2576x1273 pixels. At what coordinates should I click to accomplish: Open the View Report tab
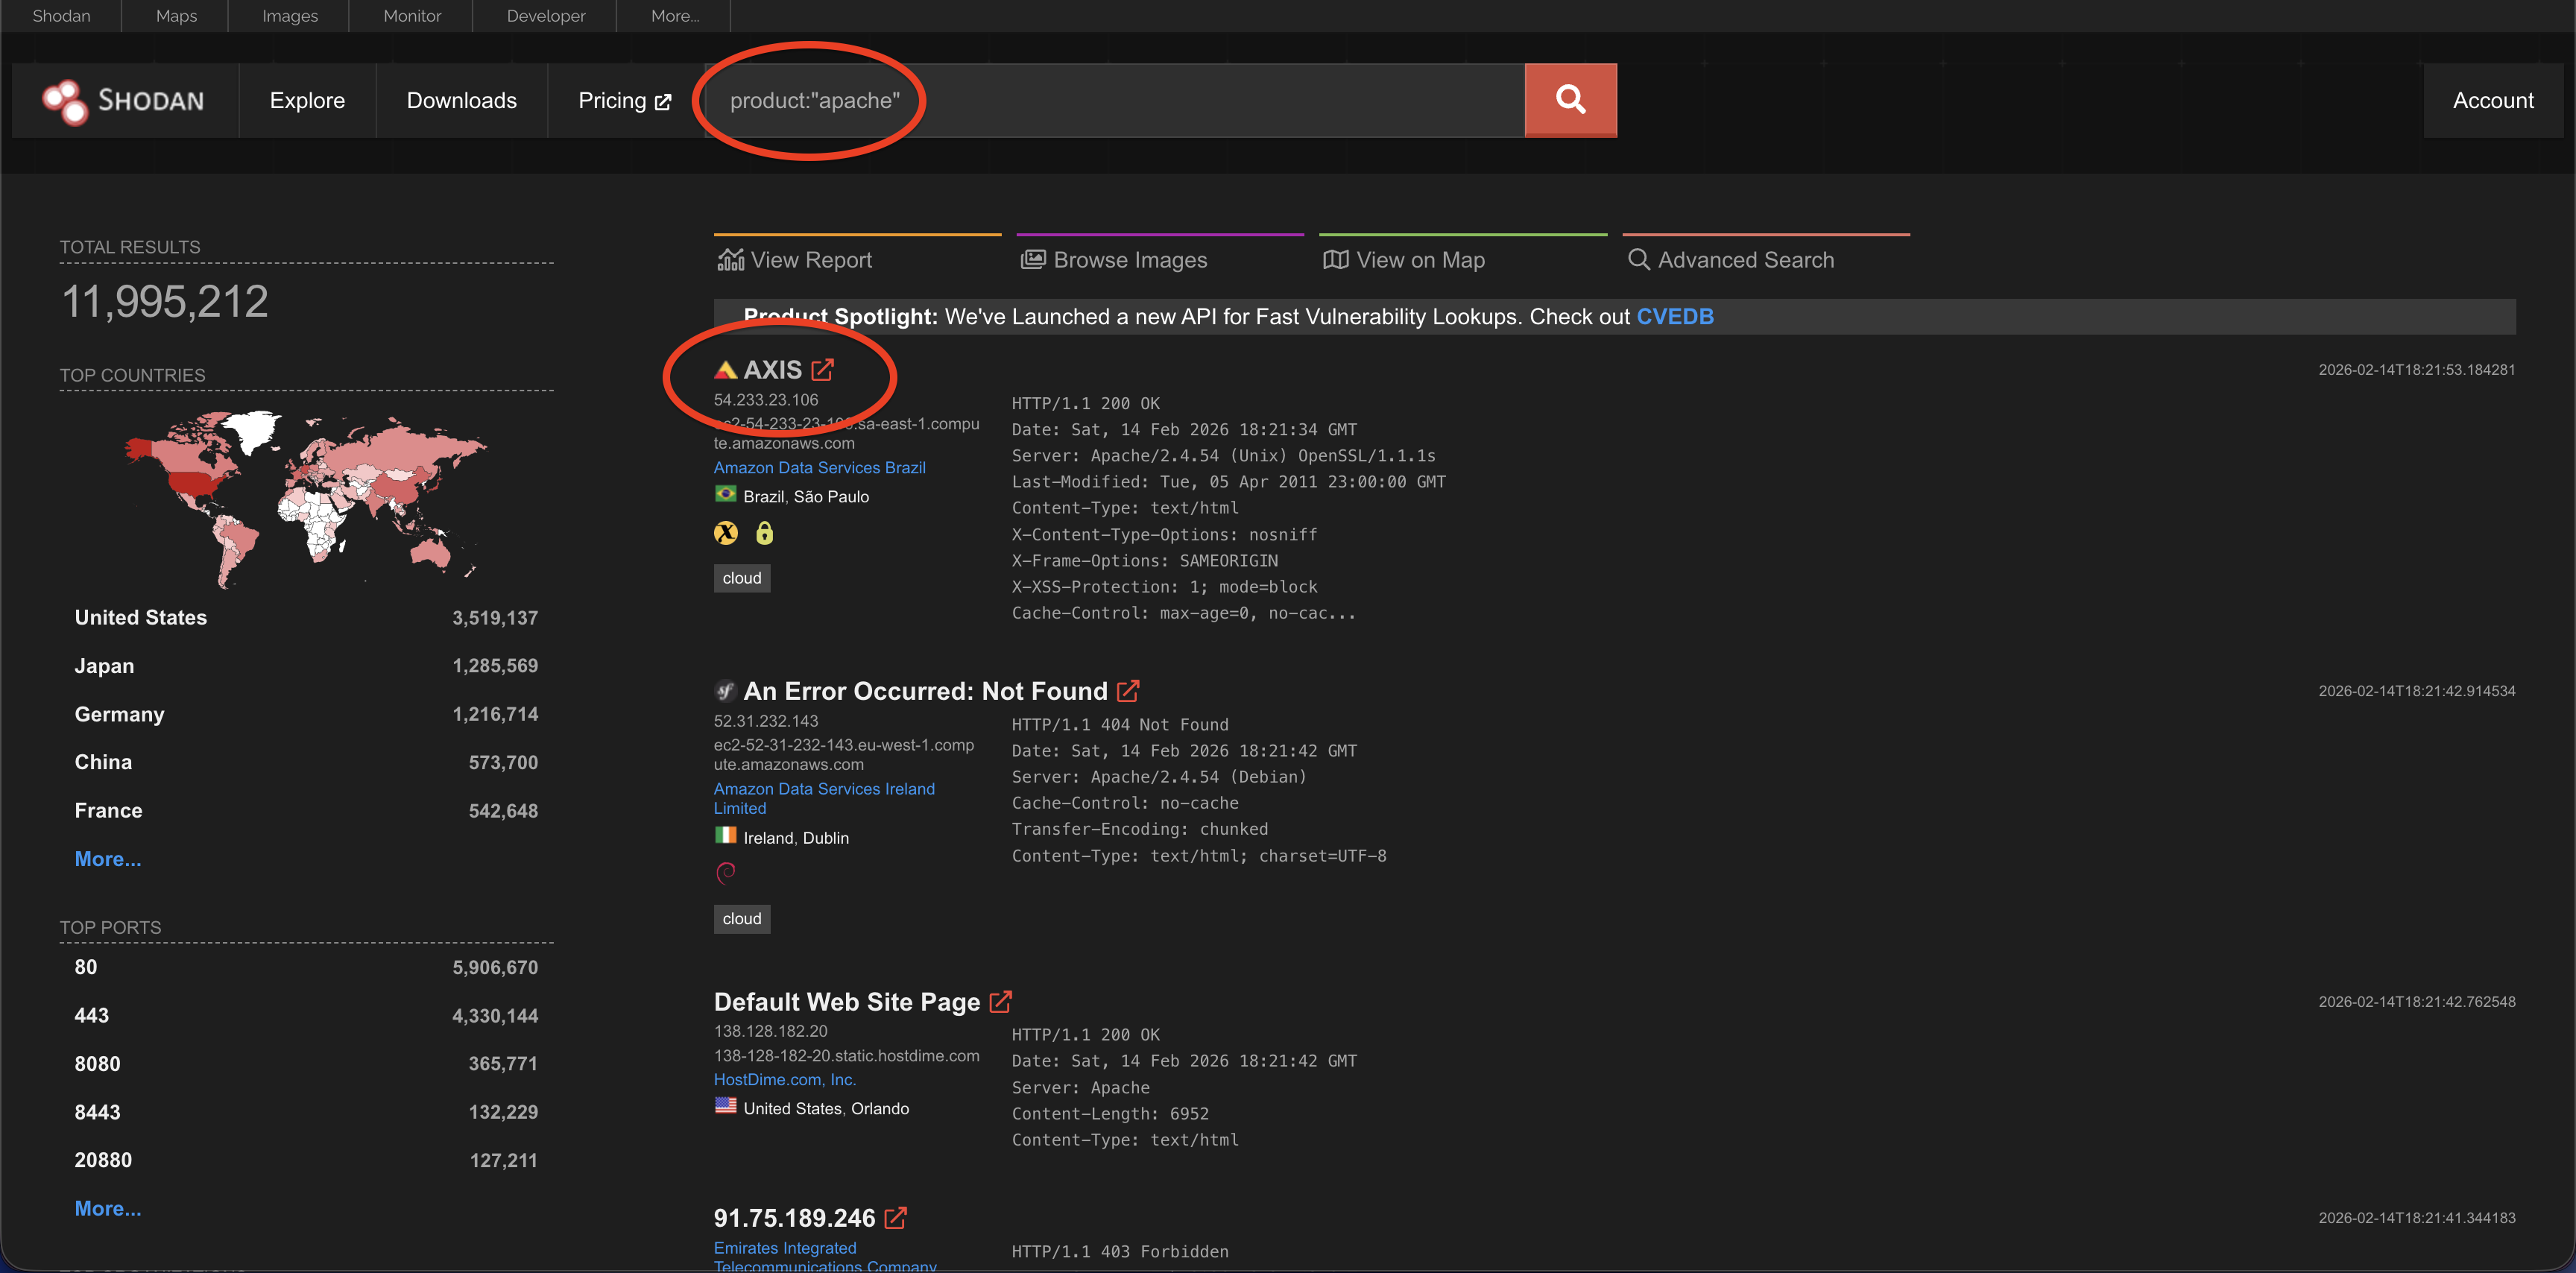796,260
